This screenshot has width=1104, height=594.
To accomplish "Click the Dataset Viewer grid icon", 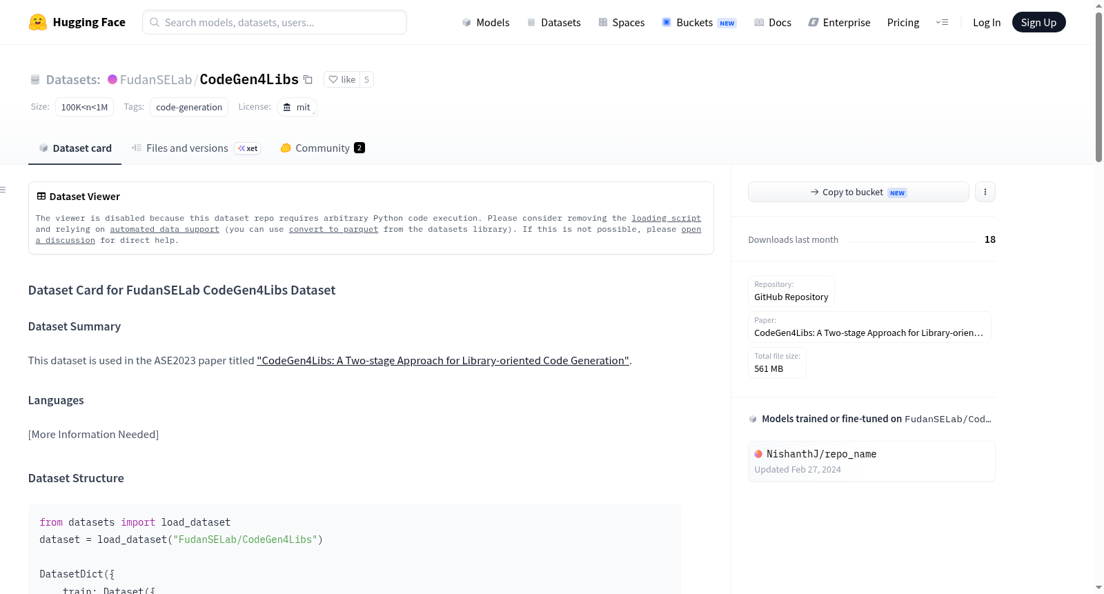I will coord(41,196).
